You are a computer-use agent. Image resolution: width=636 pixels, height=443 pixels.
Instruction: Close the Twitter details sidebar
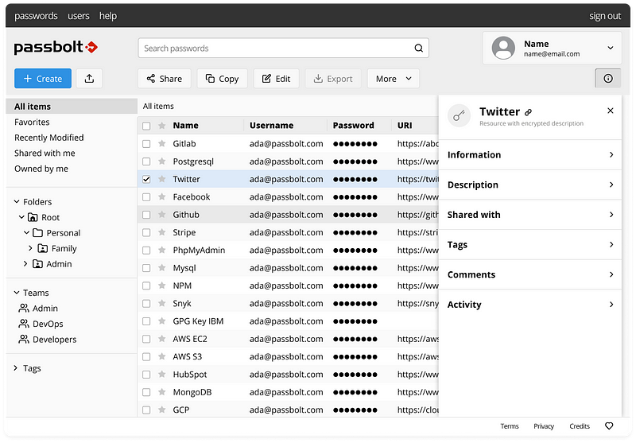tap(610, 111)
